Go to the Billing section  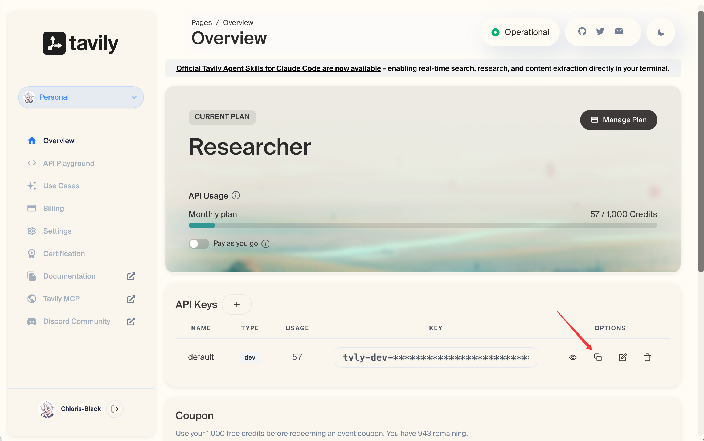53,208
